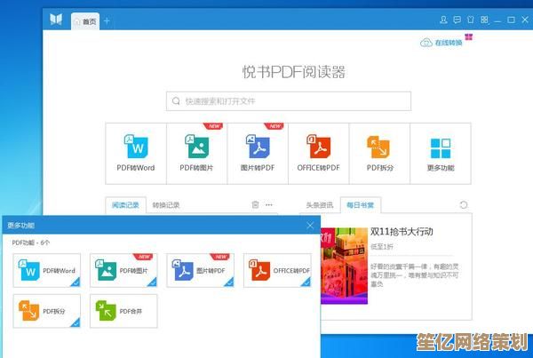The image size is (533, 358).
Task: Click the book logo in title bar
Action: [56, 19]
